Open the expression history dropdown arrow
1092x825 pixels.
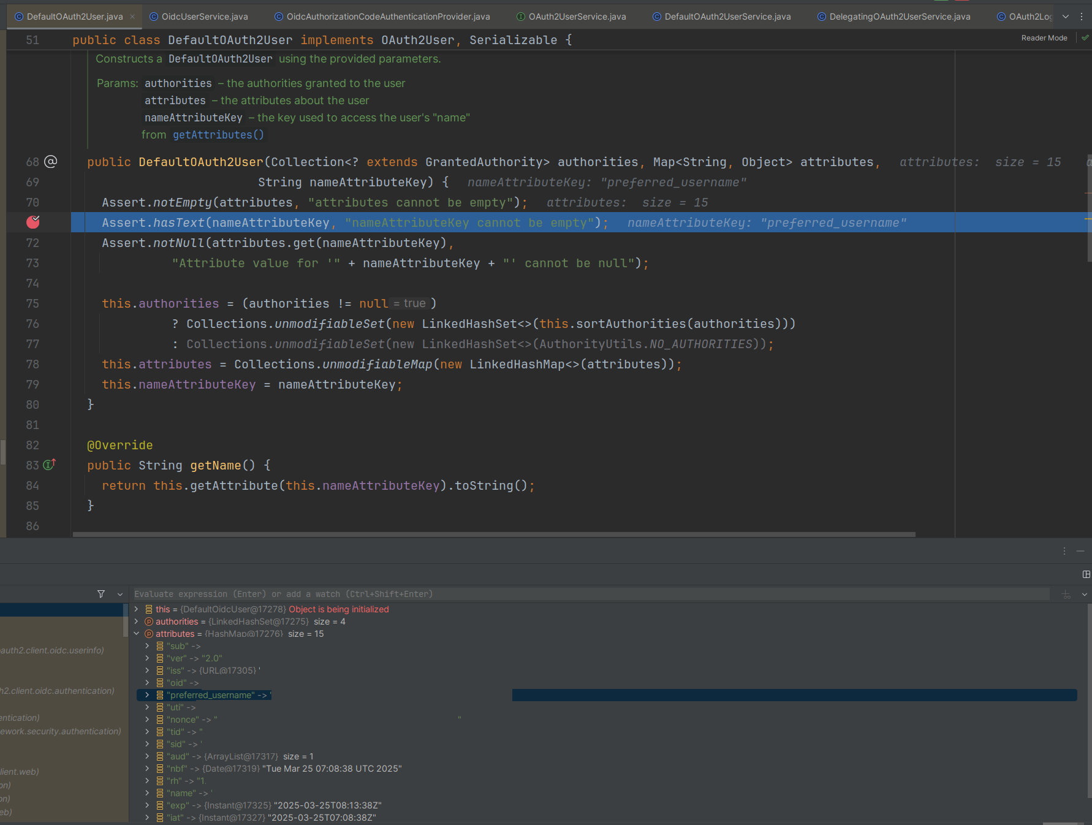tap(1084, 594)
